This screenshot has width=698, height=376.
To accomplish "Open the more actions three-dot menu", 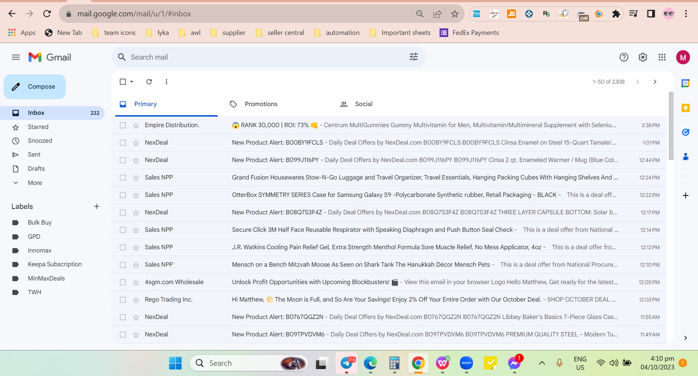I will click(x=167, y=82).
